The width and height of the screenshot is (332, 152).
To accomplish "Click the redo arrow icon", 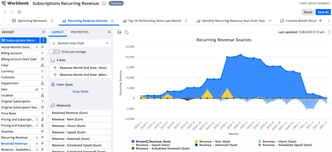I will tap(12, 12).
